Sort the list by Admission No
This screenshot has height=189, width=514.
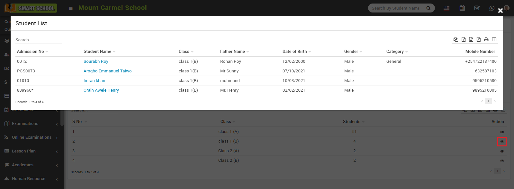[x=31, y=51]
